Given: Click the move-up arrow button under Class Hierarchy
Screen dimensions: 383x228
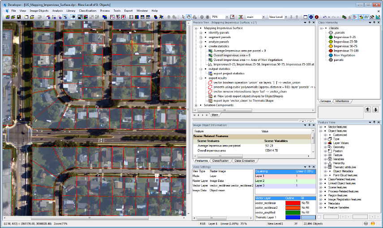Looking at the screenshot, I should (367, 109).
